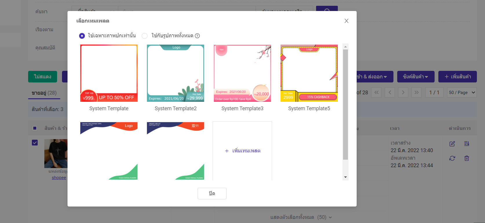Image resolution: width=485 pixels, height=223 pixels.
Task: Close the template selection dialog with X
Action: tap(346, 21)
